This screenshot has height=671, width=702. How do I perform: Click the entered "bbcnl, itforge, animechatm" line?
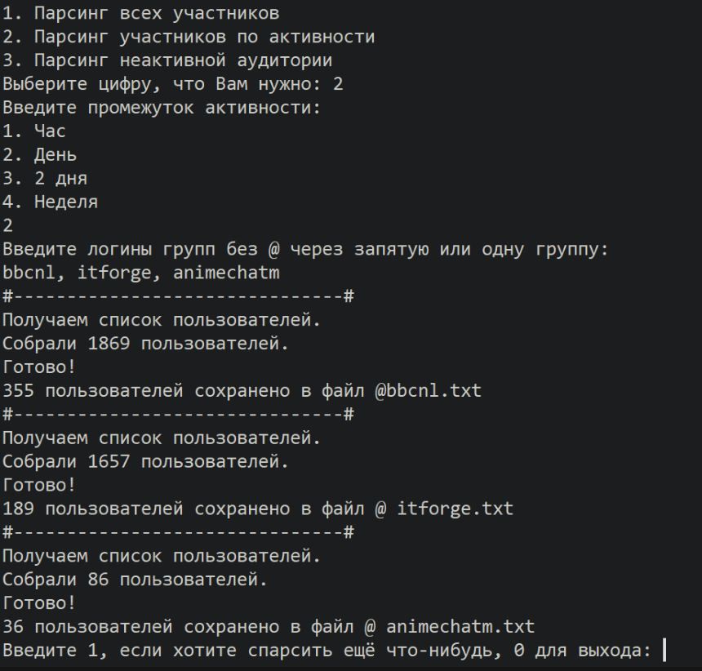(140, 273)
